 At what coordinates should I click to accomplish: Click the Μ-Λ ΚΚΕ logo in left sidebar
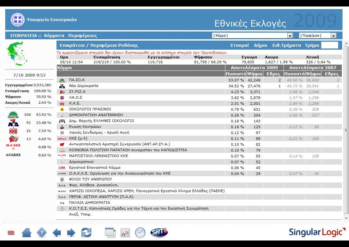coord(13,147)
